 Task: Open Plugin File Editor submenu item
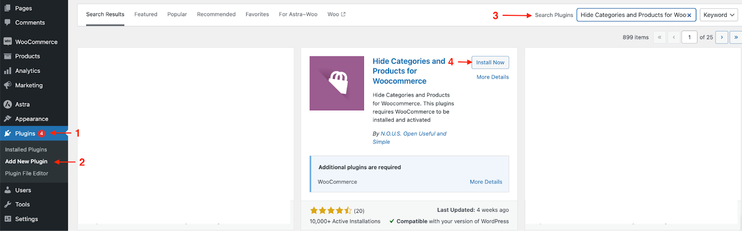(x=27, y=173)
